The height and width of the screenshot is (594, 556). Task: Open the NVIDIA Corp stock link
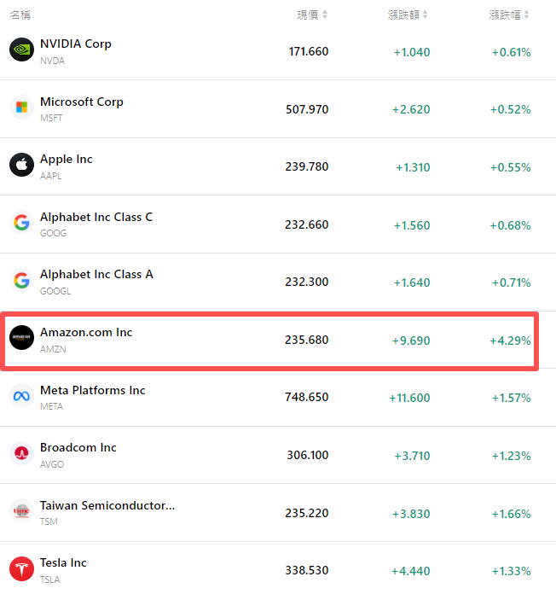75,44
